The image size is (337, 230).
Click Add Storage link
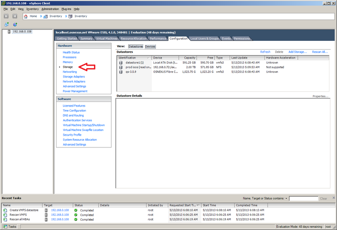click(297, 52)
